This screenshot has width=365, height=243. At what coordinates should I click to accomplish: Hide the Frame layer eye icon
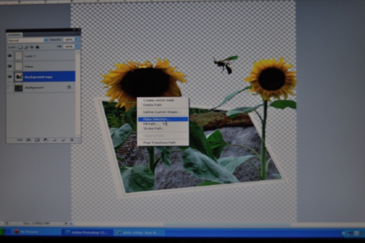click(10, 66)
